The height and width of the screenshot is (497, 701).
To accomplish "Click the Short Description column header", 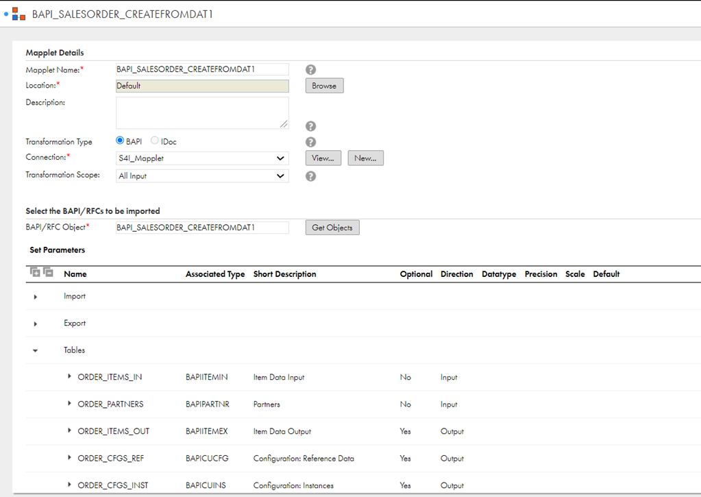I will point(285,274).
